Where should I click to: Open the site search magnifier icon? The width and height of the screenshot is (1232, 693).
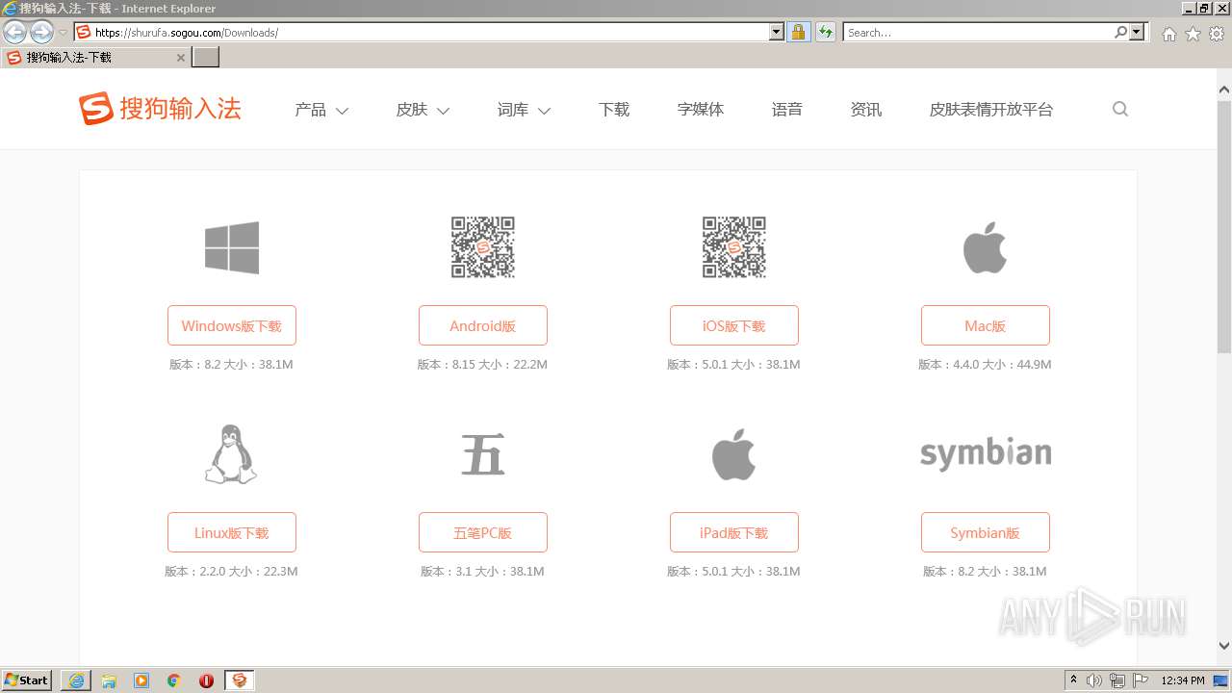click(1120, 109)
